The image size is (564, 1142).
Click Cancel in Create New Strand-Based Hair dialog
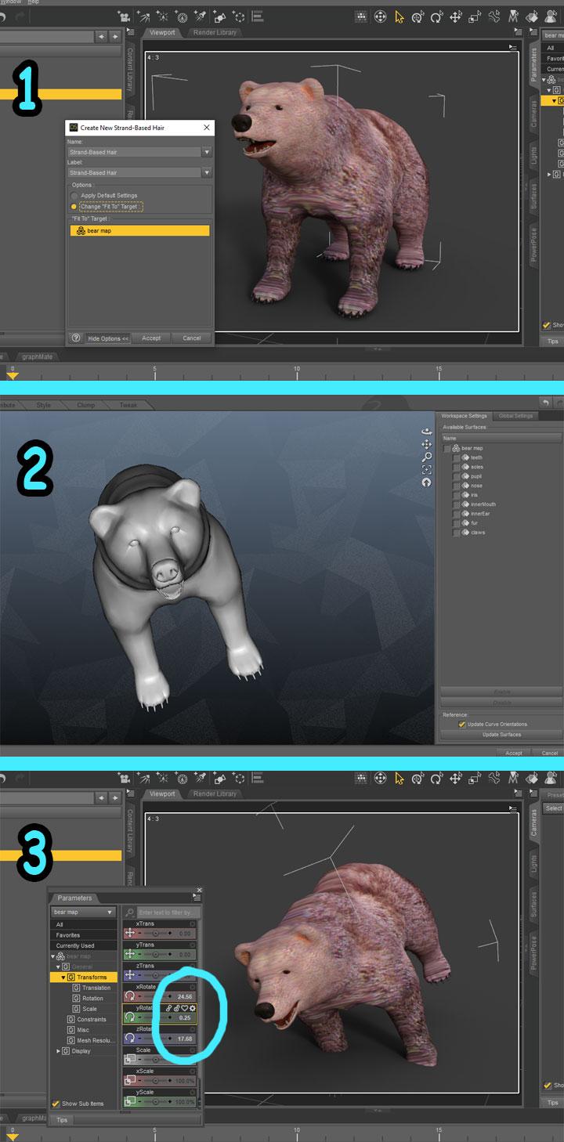click(192, 338)
